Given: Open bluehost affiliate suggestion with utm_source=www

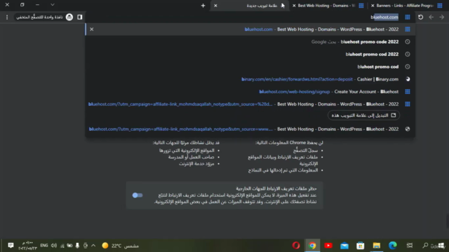Looking at the screenshot, I should [x=250, y=129].
